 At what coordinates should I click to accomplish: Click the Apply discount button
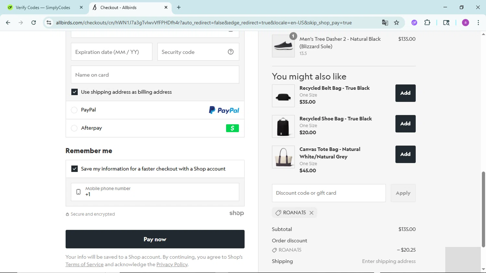403,193
